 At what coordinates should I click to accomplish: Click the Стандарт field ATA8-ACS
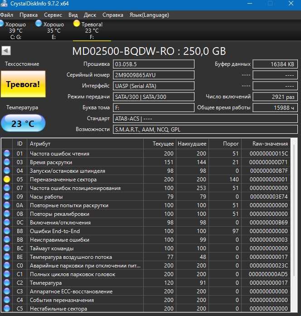205,118
